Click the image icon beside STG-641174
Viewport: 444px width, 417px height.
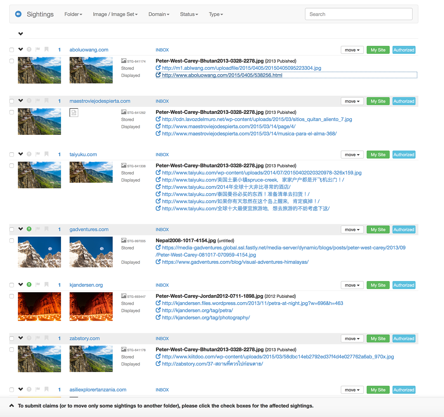coord(124,61)
